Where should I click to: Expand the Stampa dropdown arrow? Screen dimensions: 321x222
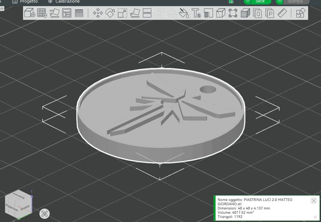pyautogui.click(x=280, y=2)
